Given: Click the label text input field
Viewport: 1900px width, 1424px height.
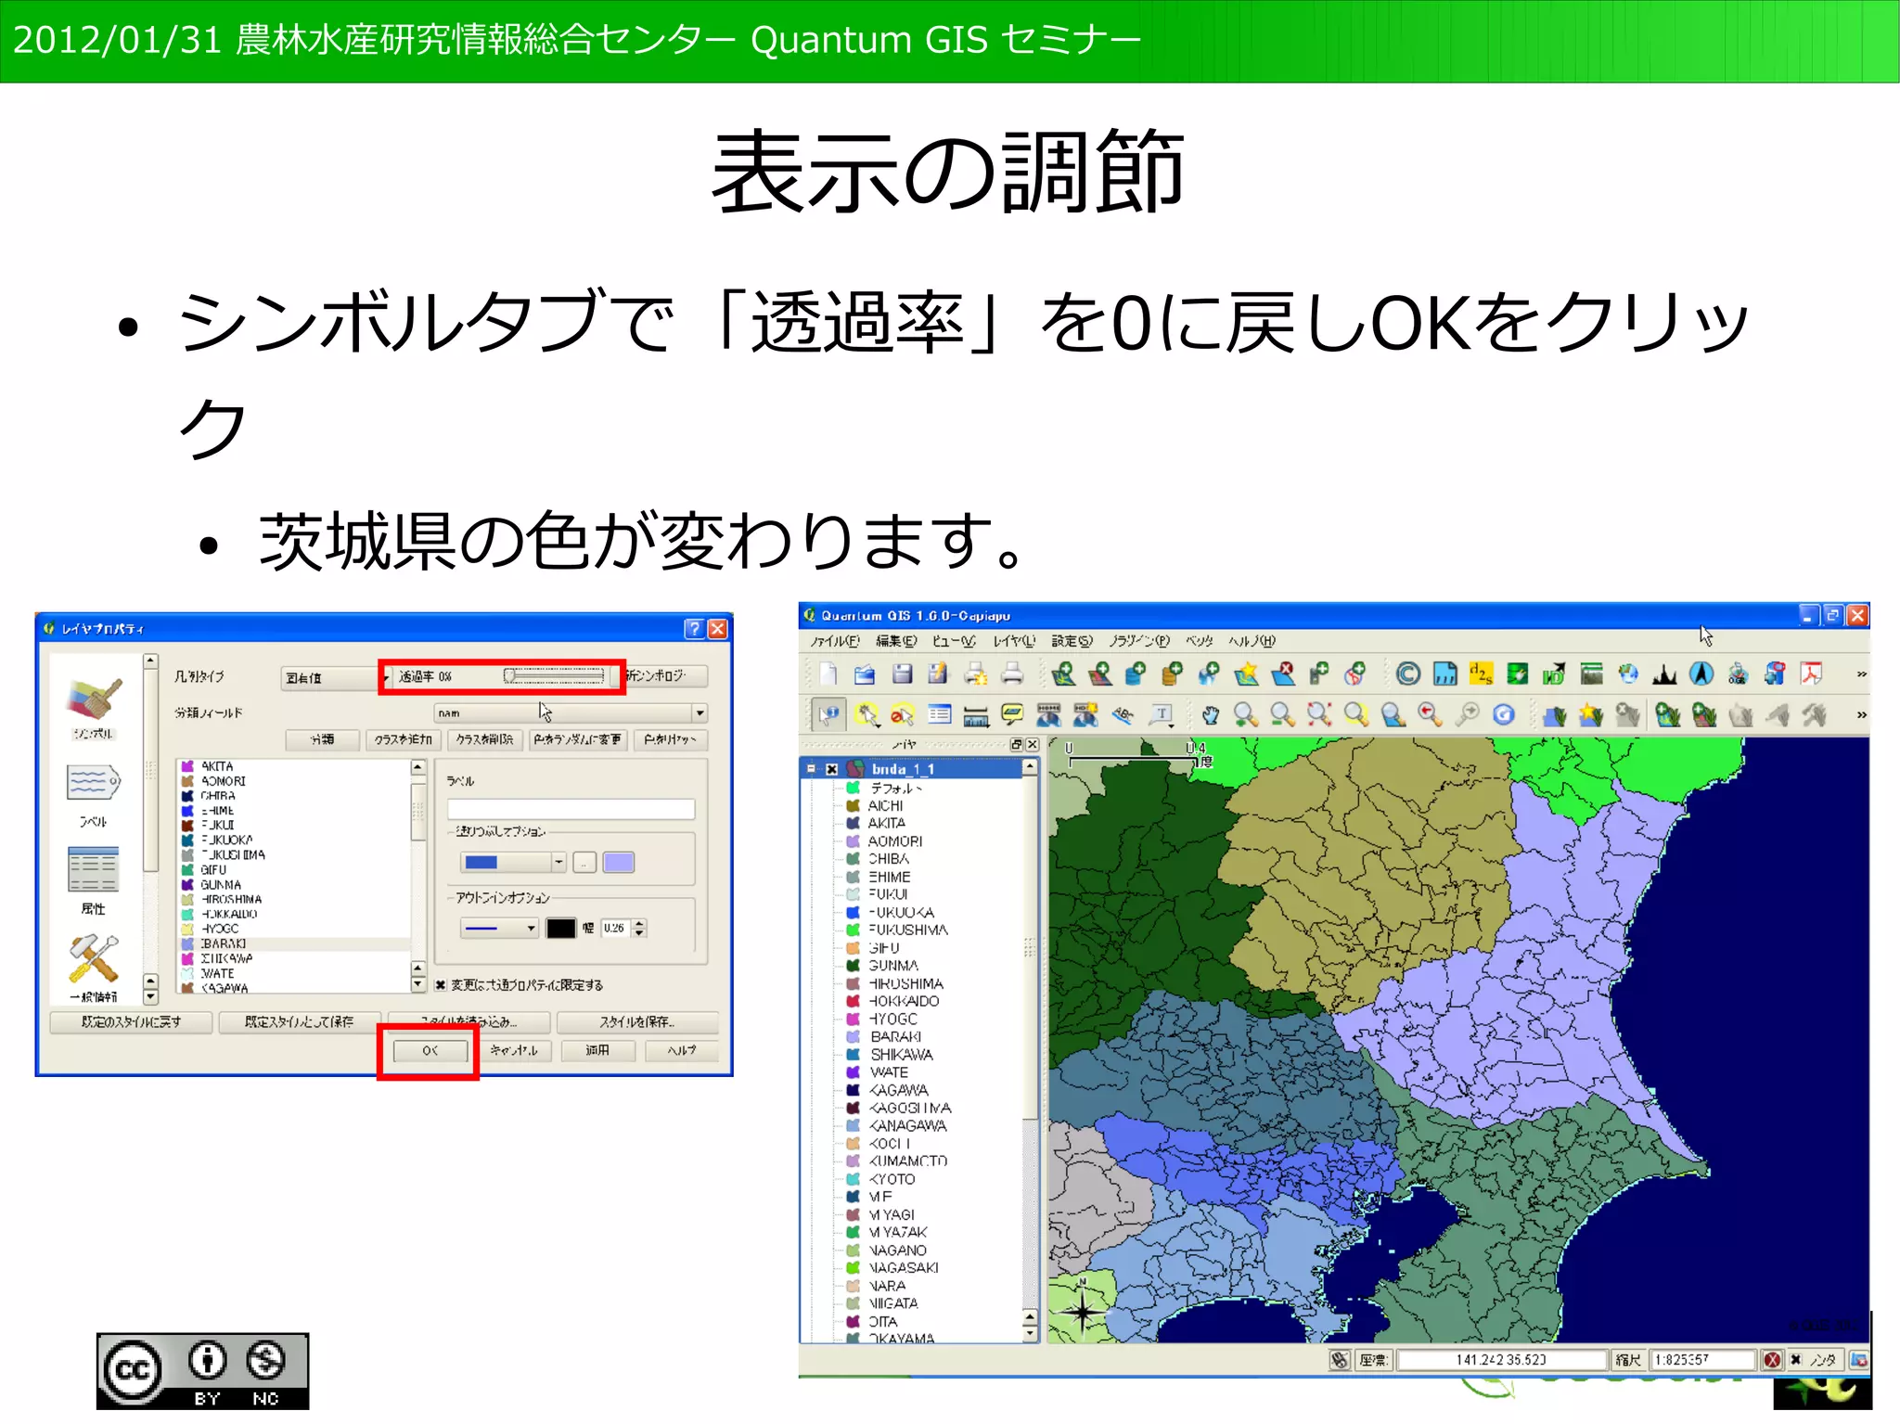Looking at the screenshot, I should coord(571,809).
